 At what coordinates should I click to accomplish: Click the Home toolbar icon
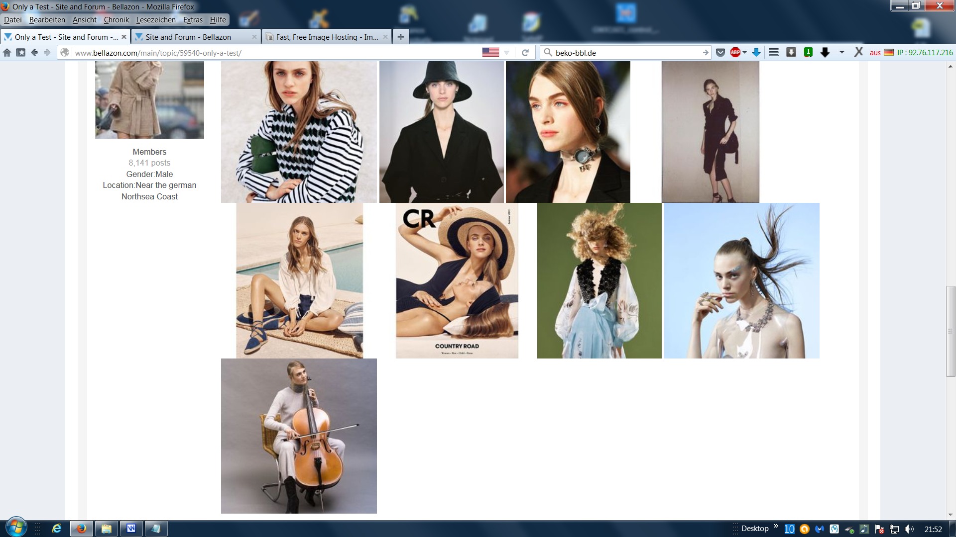pyautogui.click(x=7, y=52)
